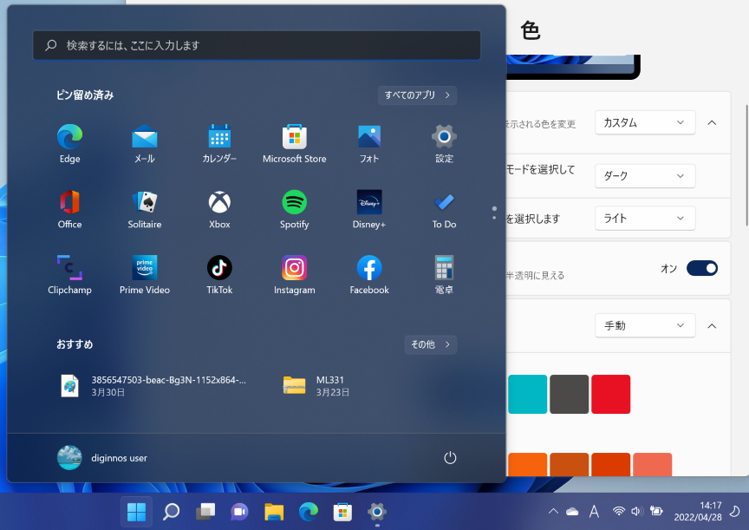The image size is (749, 530).
Task: Select the dark gray accent swatch
Action: pyautogui.click(x=569, y=395)
